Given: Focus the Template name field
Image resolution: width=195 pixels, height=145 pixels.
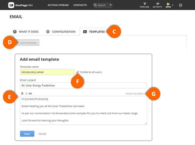Looking at the screenshot, I should [x=47, y=72].
